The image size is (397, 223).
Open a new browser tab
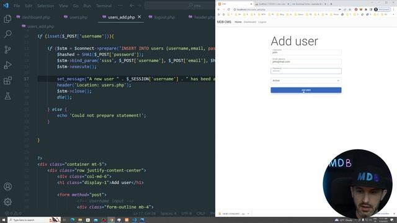click(x=331, y=4)
